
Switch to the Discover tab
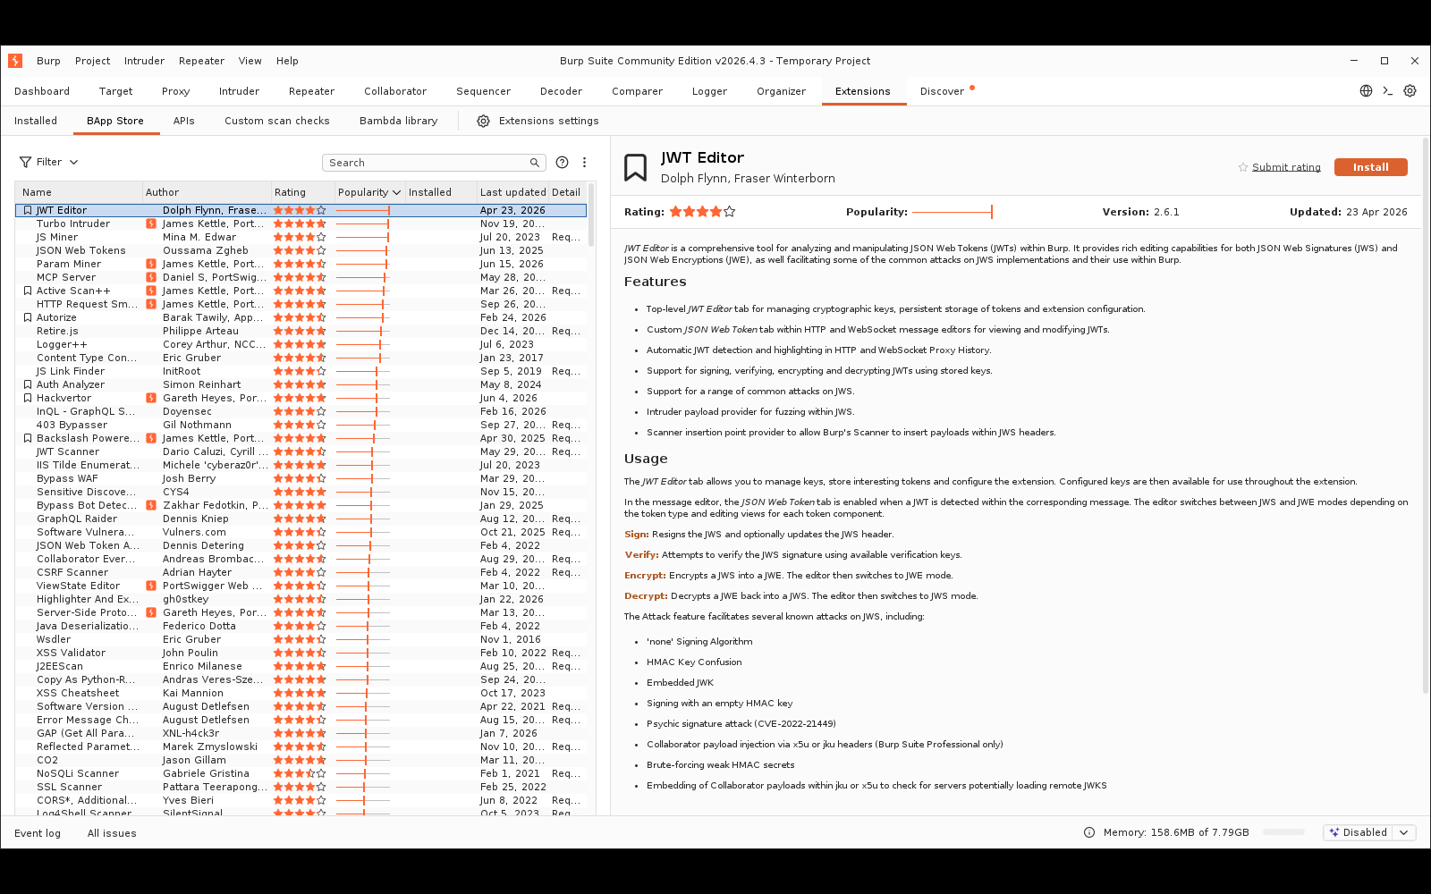(942, 91)
